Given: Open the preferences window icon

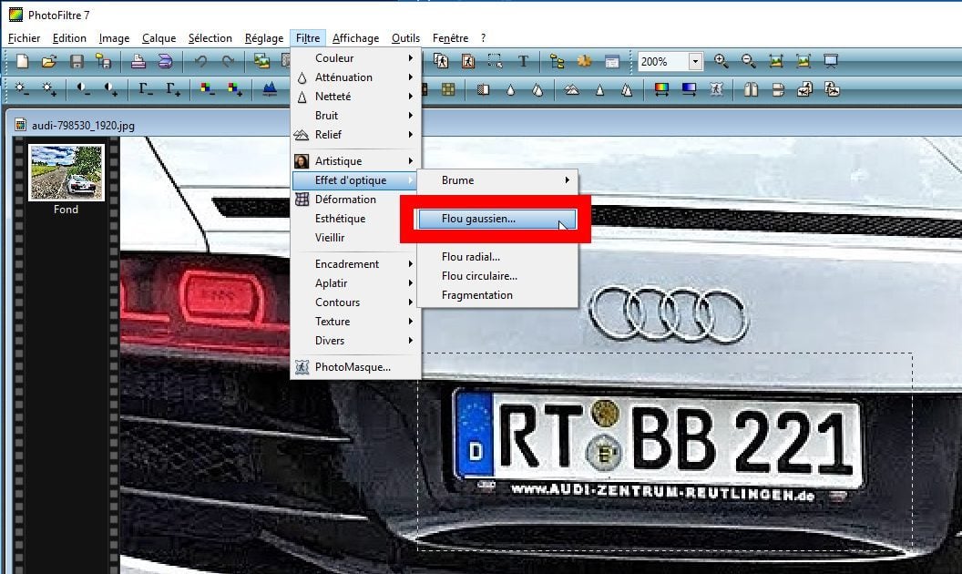Looking at the screenshot, I should pos(611,61).
